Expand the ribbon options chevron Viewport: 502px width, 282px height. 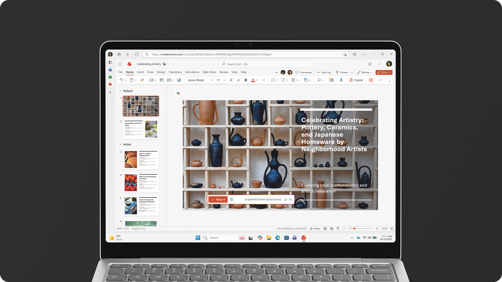390,81
